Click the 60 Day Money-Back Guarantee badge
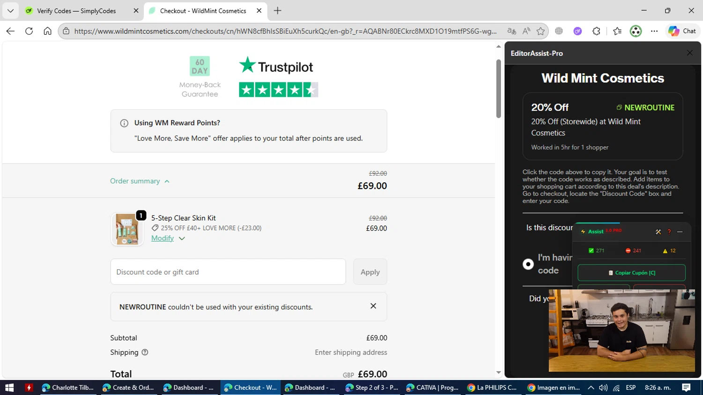 pyautogui.click(x=200, y=77)
